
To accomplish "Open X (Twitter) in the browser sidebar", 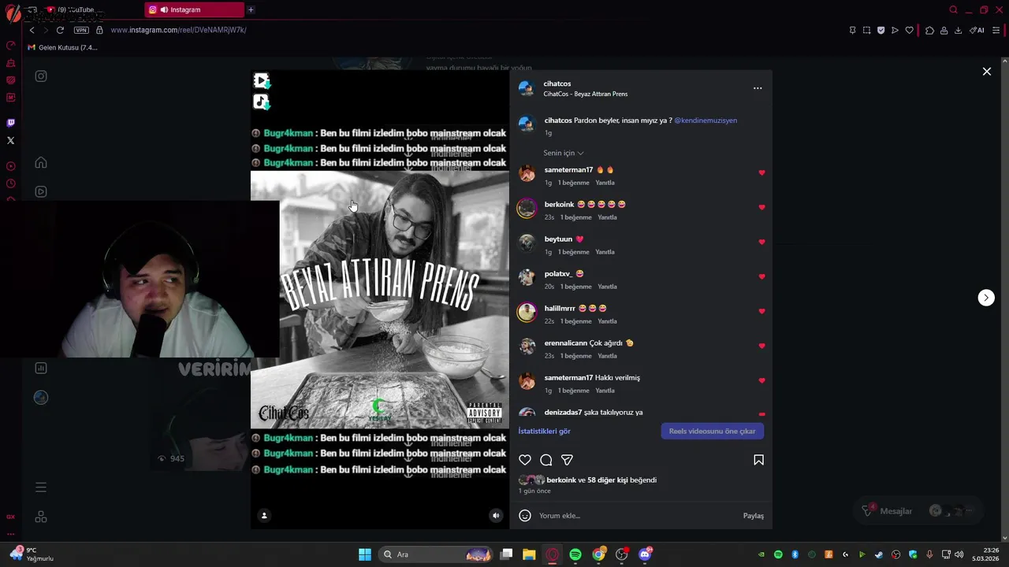I will tap(10, 140).
